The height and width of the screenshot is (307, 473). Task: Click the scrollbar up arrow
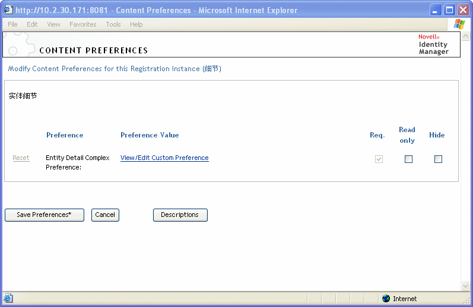pyautogui.click(x=465, y=37)
